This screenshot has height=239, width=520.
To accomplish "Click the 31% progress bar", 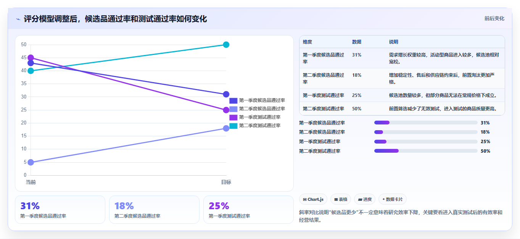I will click(x=426, y=123).
